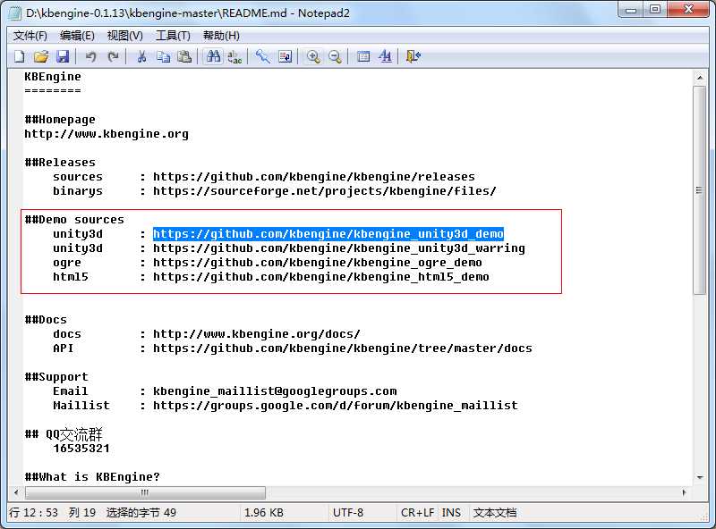Click the 列 19 column status entry
Screen dimensions: 716x529
tap(82, 513)
